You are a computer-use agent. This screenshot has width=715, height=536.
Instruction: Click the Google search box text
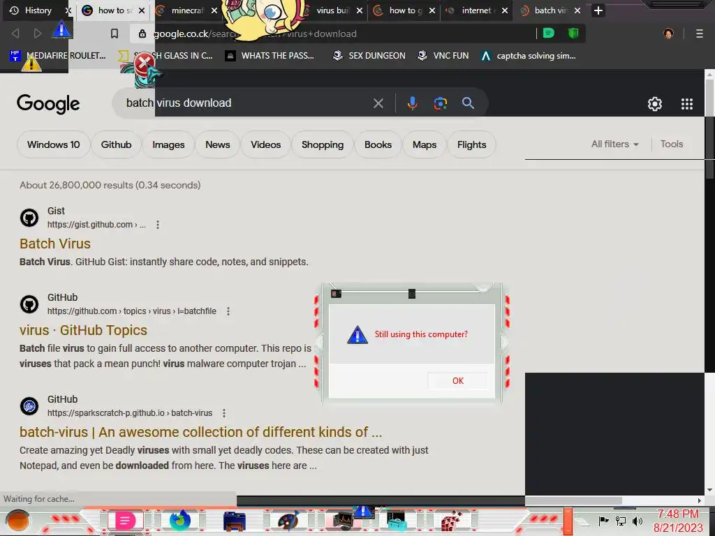click(x=179, y=103)
